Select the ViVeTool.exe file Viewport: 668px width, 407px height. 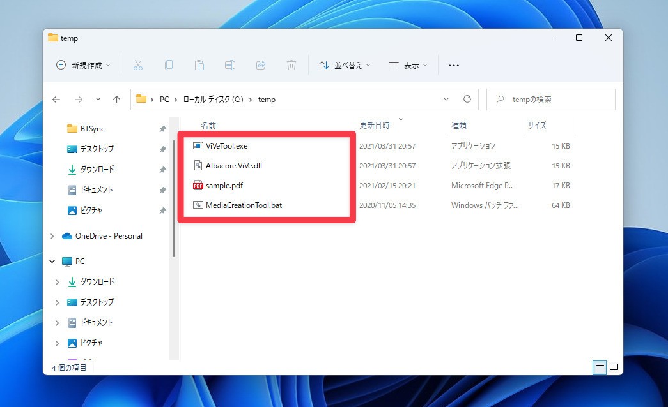[226, 146]
